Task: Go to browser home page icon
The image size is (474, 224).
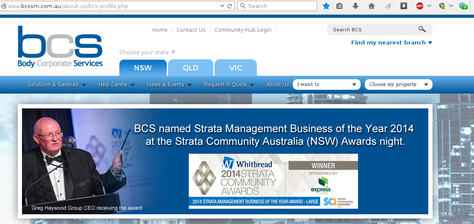Action: (x=372, y=6)
